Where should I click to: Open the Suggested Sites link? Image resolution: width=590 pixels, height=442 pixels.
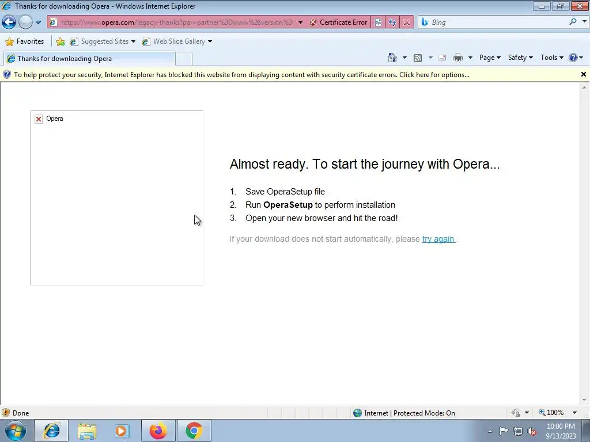[103, 41]
